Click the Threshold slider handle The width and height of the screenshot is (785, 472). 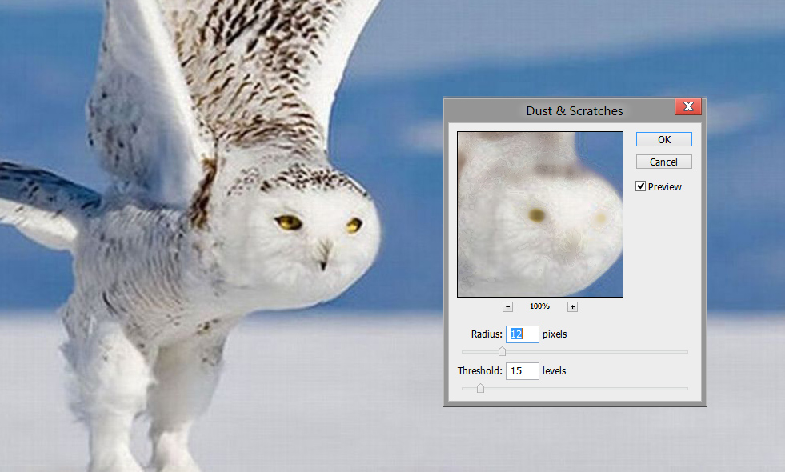(481, 388)
